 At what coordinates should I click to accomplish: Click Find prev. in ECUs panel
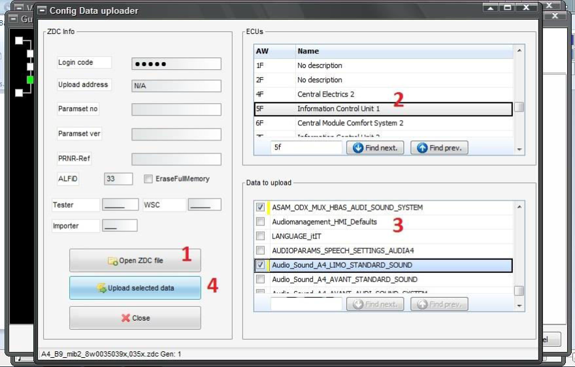(439, 148)
